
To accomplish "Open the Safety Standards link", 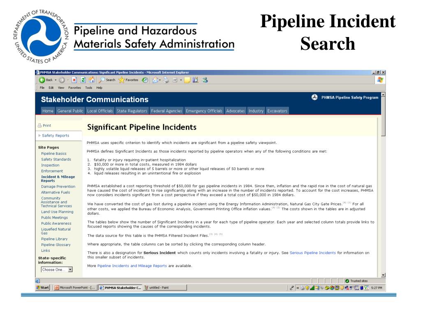I will tap(56, 159).
